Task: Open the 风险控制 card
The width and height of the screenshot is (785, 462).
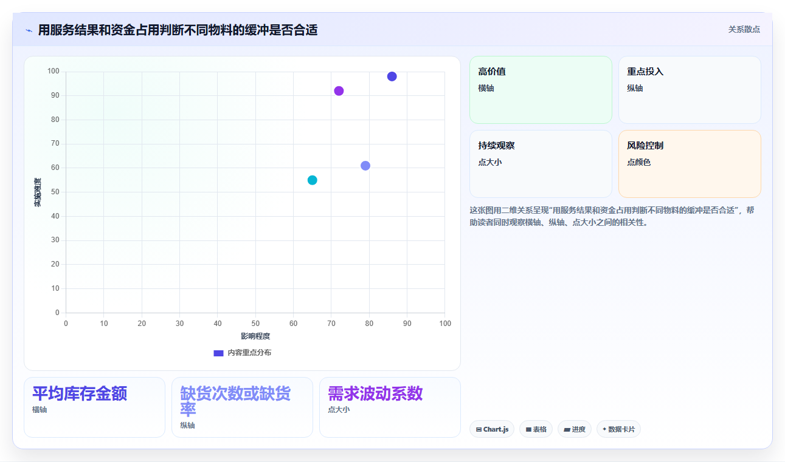Action: coord(690,164)
